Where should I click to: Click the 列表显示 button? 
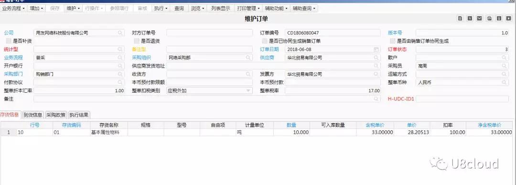(x=220, y=9)
